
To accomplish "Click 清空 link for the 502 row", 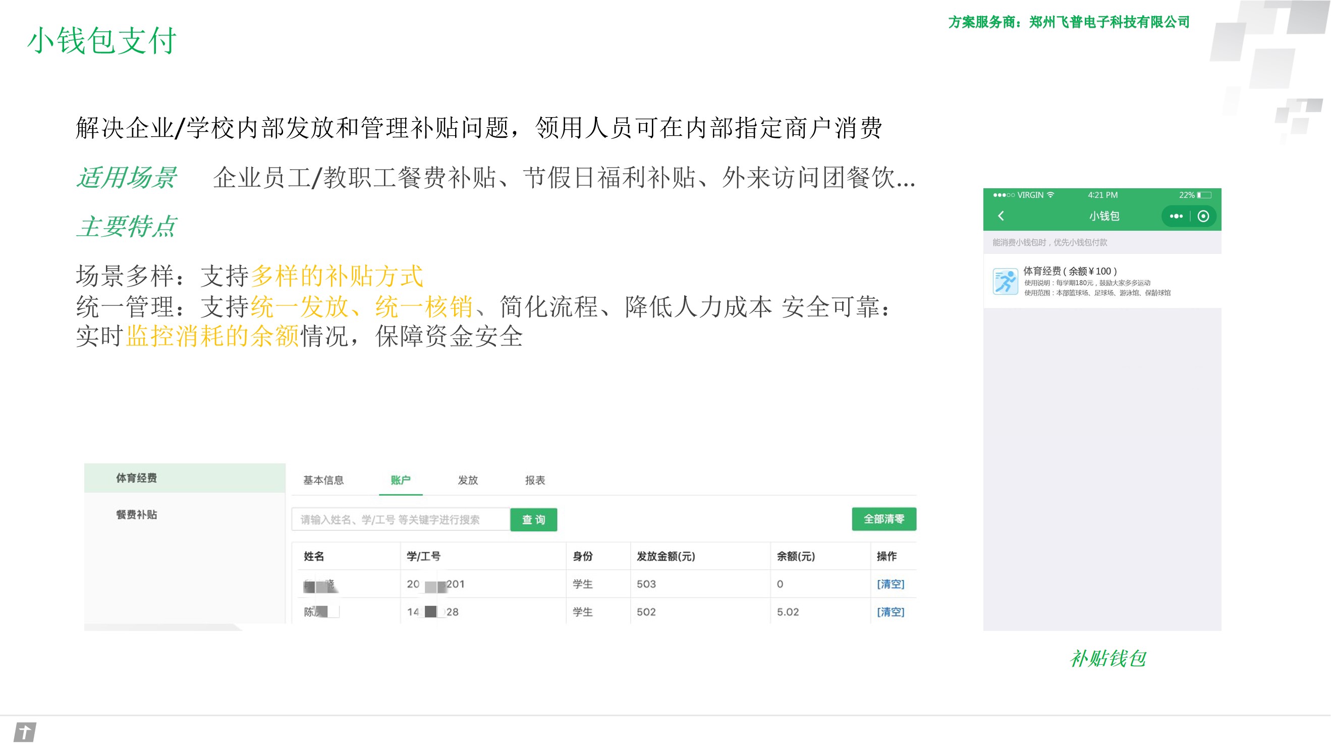I will click(x=890, y=612).
